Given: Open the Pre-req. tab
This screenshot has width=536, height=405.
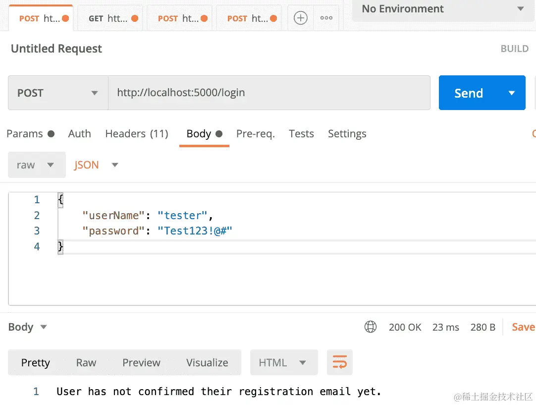Looking at the screenshot, I should pyautogui.click(x=255, y=134).
